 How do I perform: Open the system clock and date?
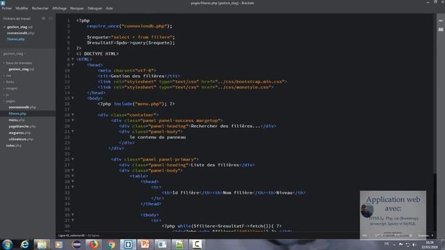430,244
